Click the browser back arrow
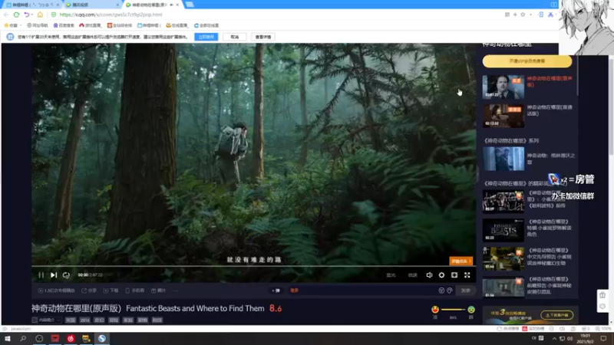The height and width of the screenshot is (345, 614). 6,15
